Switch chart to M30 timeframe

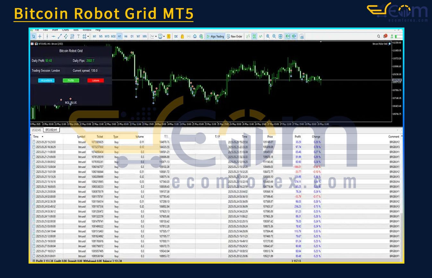click(113, 37)
